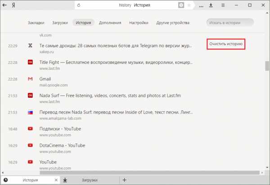270x185 pixels.
Task: Click the protect shield icon in address bar
Action: pos(181,5)
